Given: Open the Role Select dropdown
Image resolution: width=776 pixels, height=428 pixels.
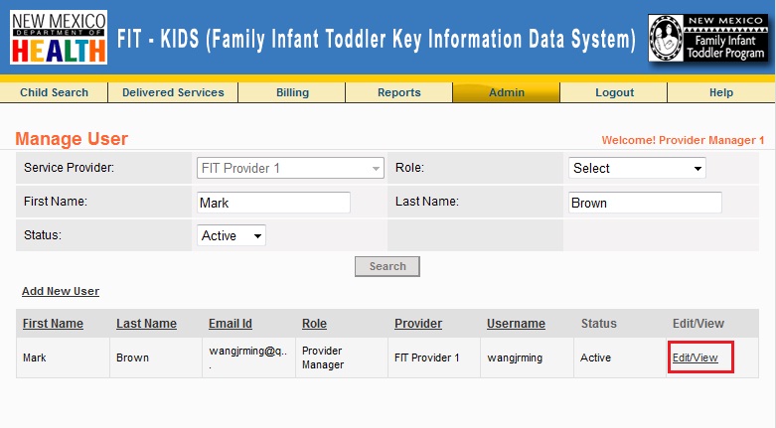Looking at the screenshot, I should point(637,168).
